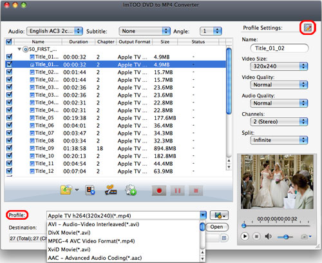322x263 pixels.
Task: Select AAC - Advanced Audio Coding profile
Action: coord(95,258)
